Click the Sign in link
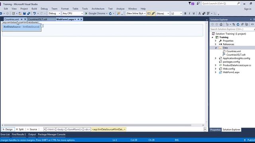The height and width of the screenshot is (143, 255). click(x=248, y=9)
